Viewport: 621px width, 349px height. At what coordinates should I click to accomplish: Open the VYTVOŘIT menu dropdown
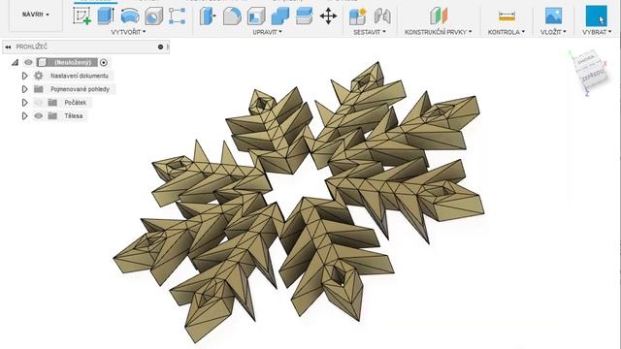click(128, 32)
